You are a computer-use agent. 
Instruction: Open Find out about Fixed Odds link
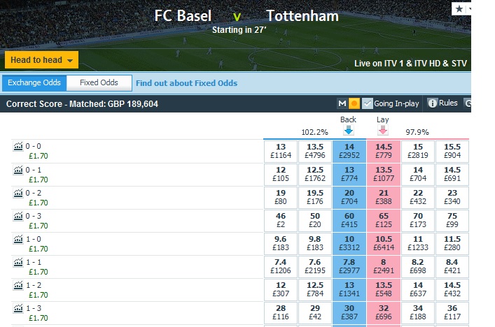pos(186,83)
